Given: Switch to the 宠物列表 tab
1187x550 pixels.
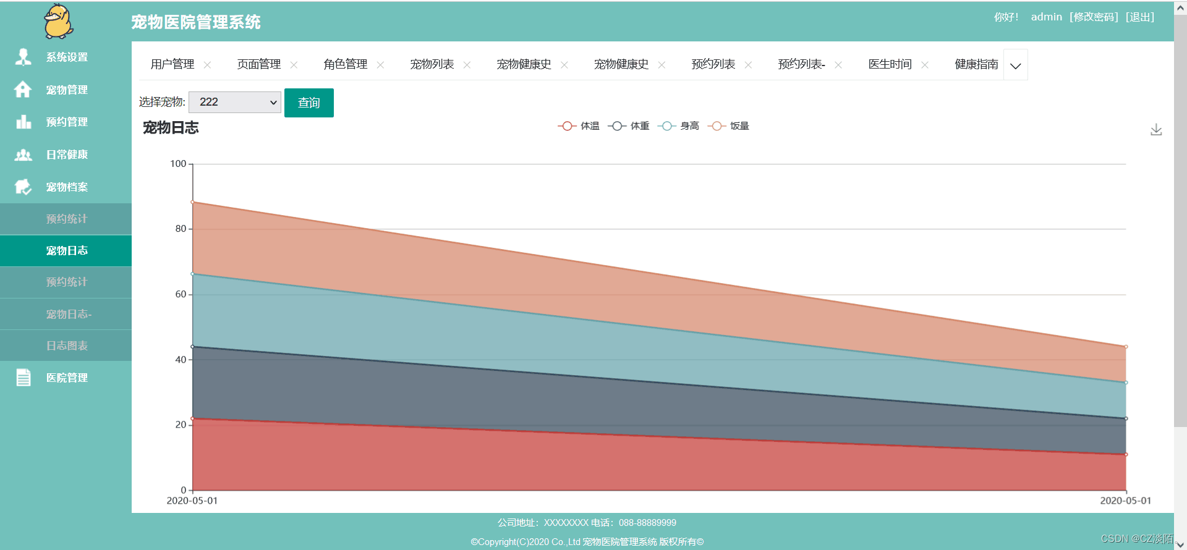Looking at the screenshot, I should click(x=432, y=64).
